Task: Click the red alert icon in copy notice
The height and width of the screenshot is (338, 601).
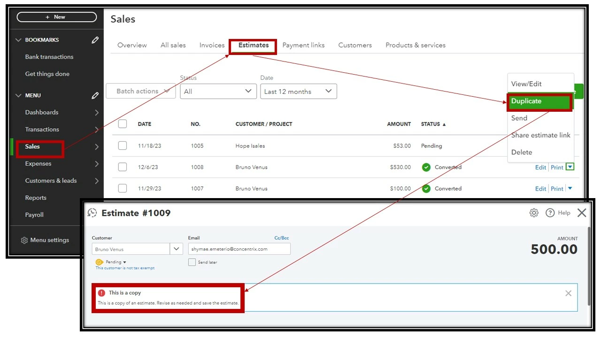Action: click(x=101, y=293)
